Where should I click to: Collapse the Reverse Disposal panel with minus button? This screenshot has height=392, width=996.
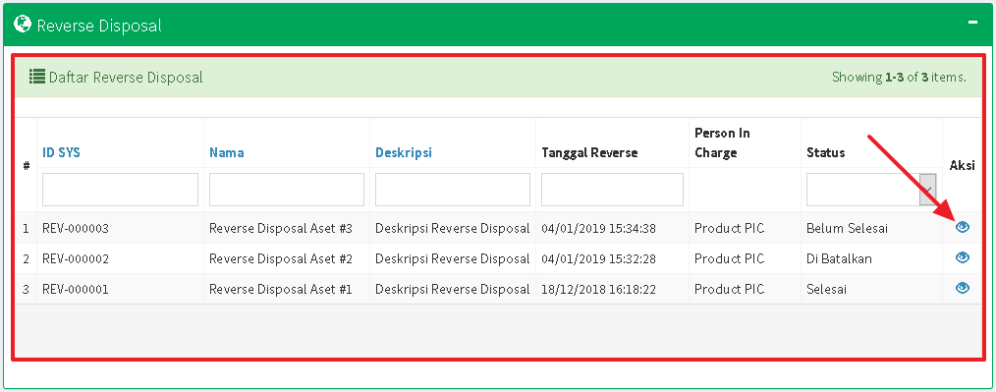(972, 23)
